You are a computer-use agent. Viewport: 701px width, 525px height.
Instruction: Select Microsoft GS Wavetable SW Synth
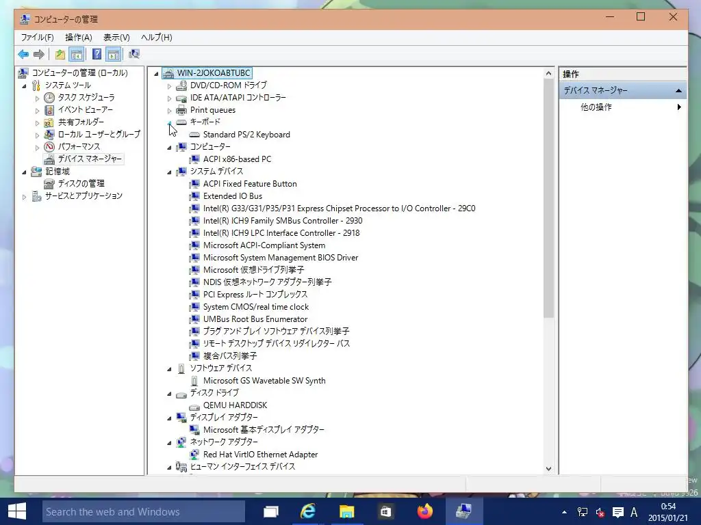(264, 381)
